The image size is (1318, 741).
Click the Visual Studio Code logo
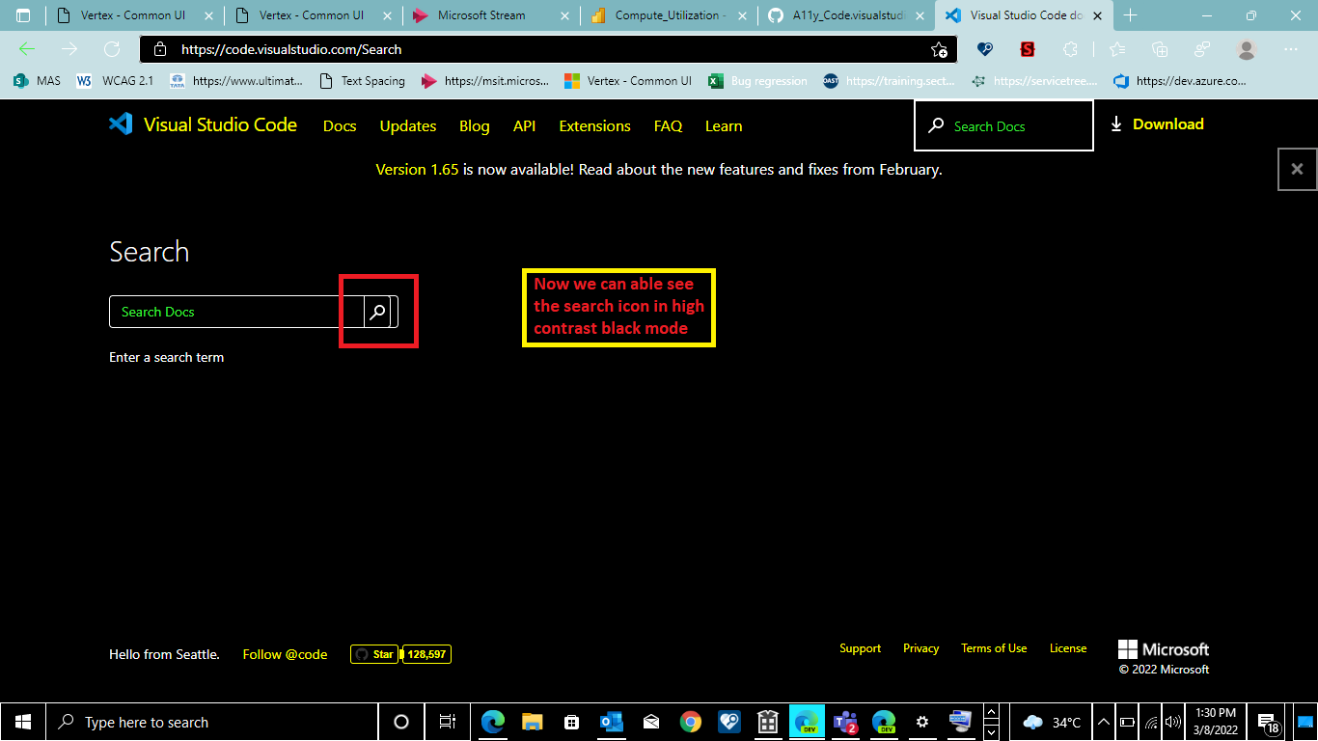(x=120, y=123)
